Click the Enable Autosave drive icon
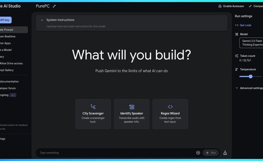This screenshot has height=161, width=263. 220,6
